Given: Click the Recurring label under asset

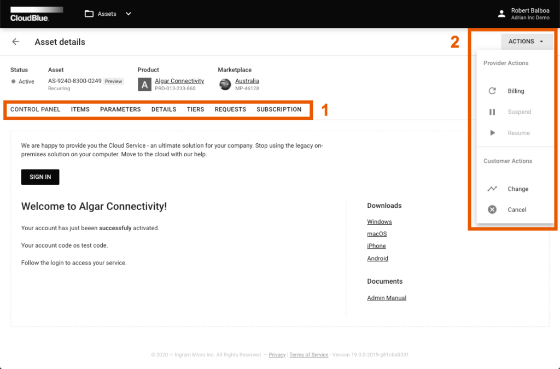Looking at the screenshot, I should [59, 89].
